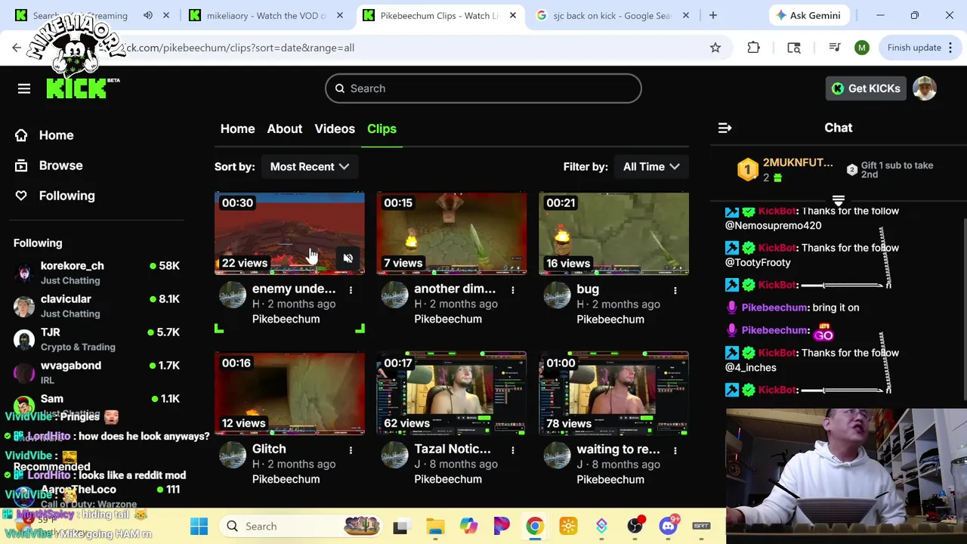Open the options menu for the 'bug' clip
Screen dimensions: 967x544
[x=675, y=290]
